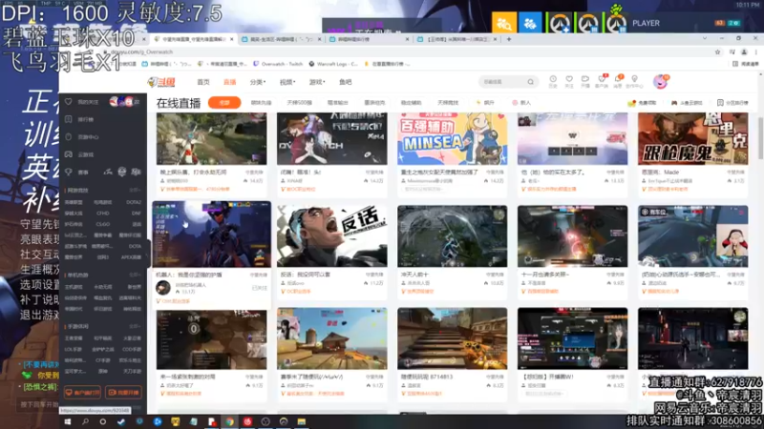Open the Steam icon in the taskbar
This screenshot has width=764, height=429.
coord(121,421)
